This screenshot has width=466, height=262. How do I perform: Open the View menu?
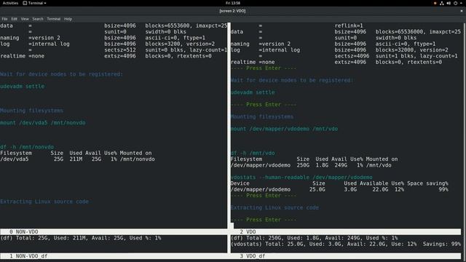[25, 19]
